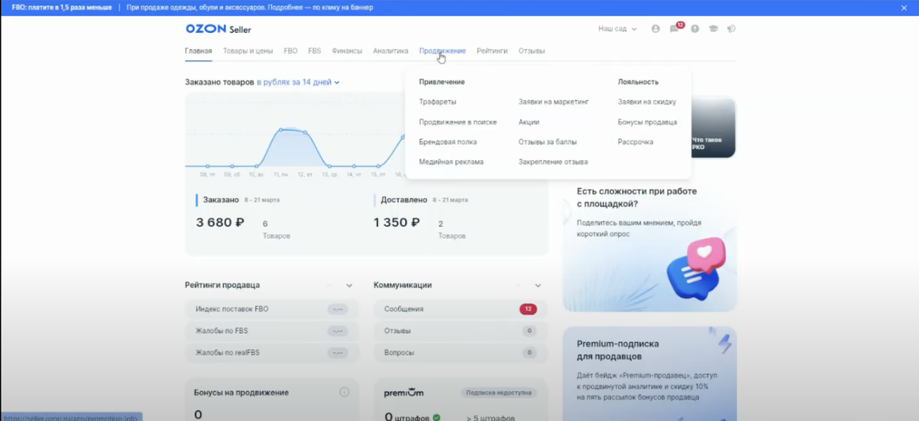The height and width of the screenshot is (421, 919).
Task: Select Заявки на скидку menu item
Action: 647,102
